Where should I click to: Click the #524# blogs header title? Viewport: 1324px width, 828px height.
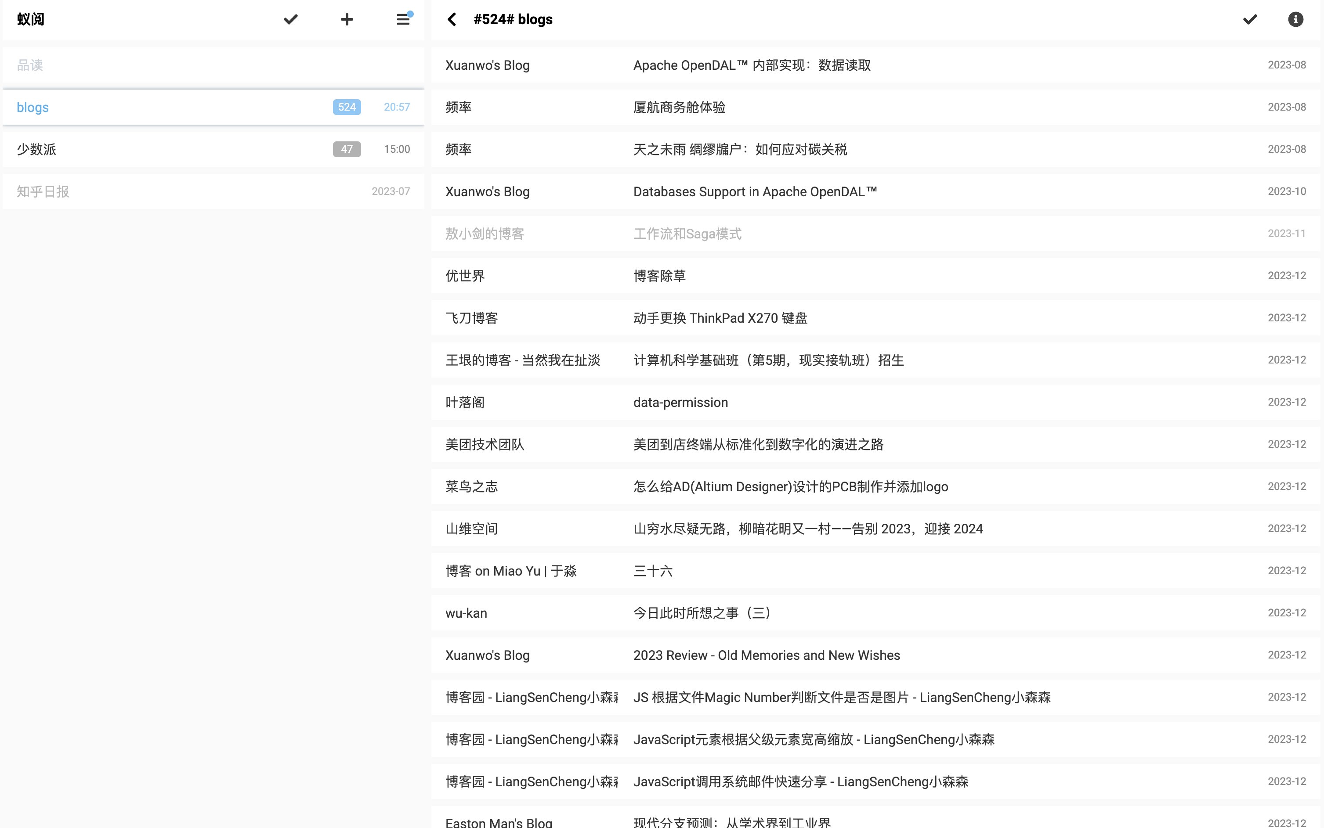tap(513, 20)
